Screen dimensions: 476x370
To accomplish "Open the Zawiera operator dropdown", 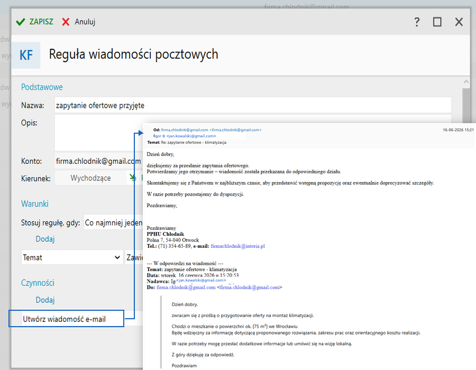I will [134, 257].
